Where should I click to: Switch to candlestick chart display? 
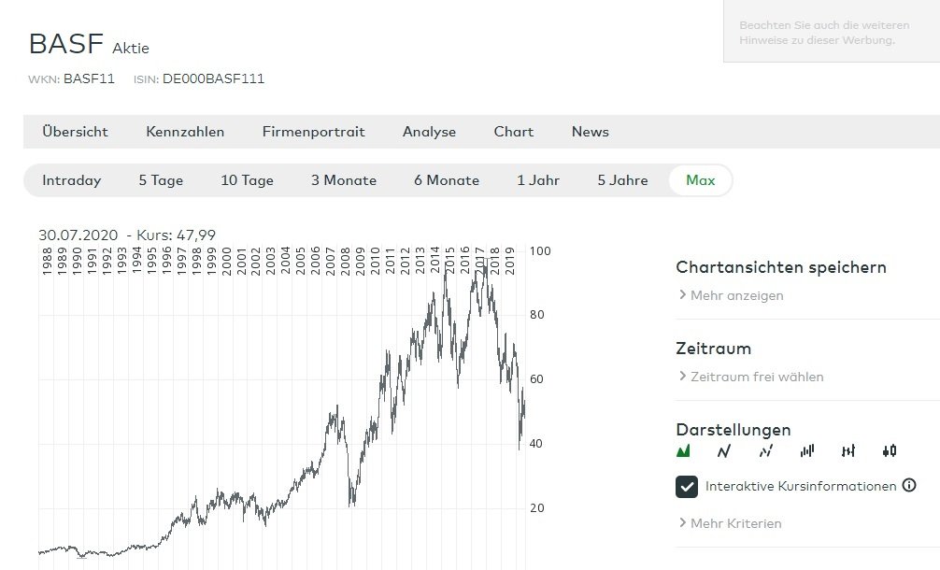(x=890, y=451)
